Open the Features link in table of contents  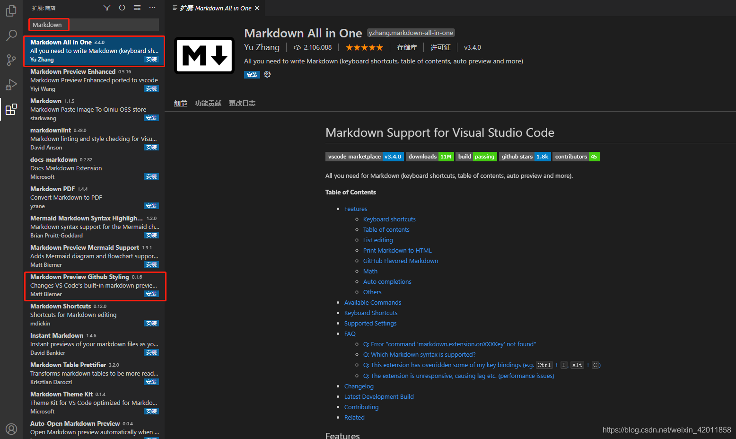(356, 209)
